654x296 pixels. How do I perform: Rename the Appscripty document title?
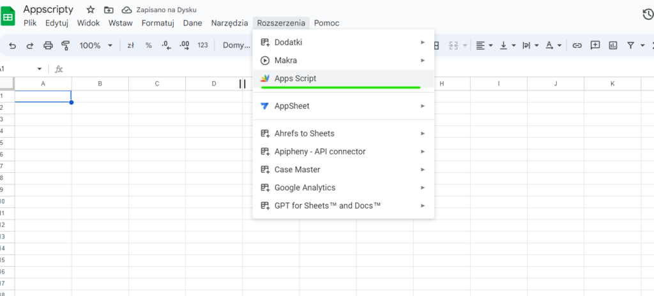click(x=49, y=10)
